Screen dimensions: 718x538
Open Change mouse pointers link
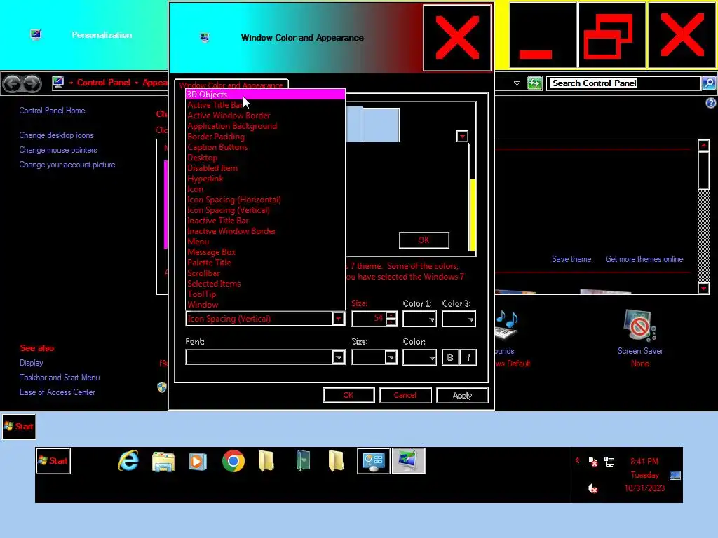point(58,150)
